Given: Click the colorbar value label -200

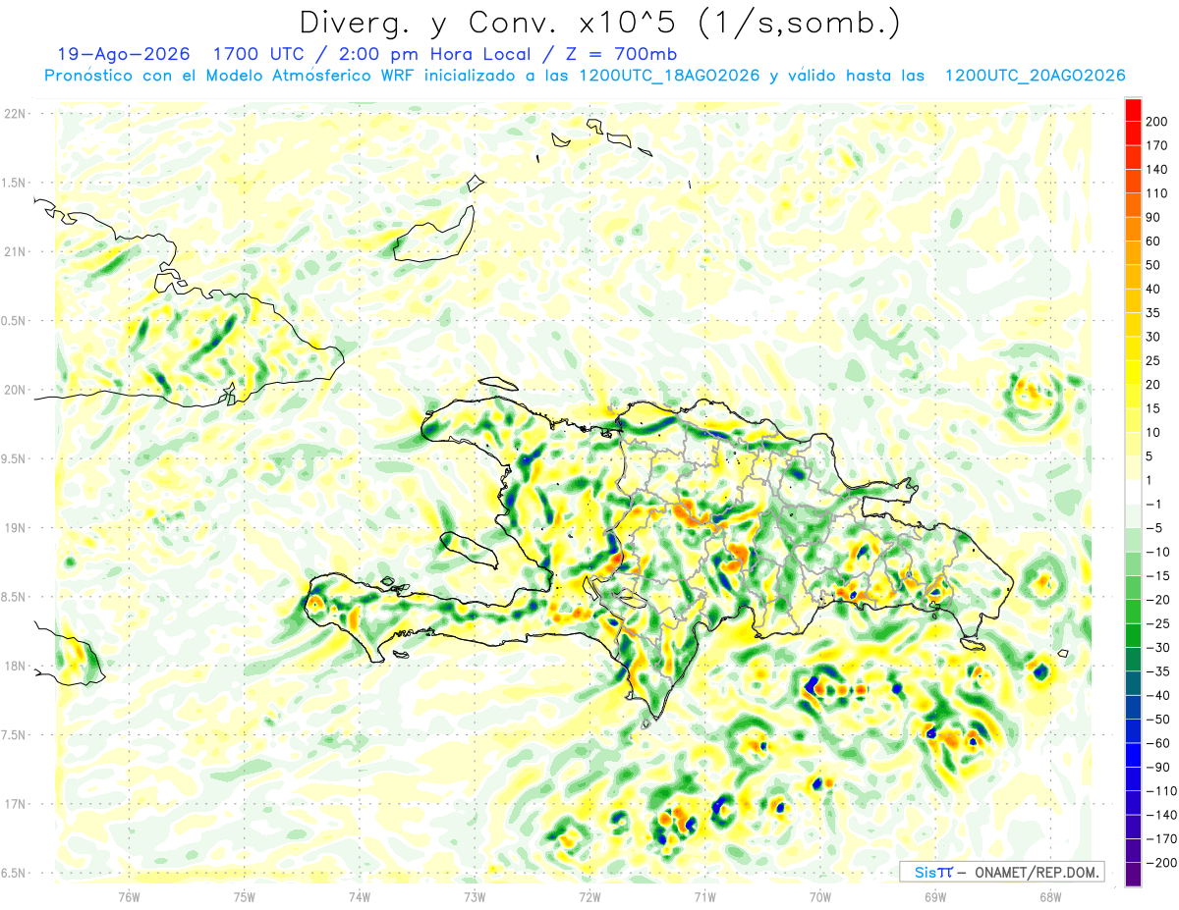Looking at the screenshot, I should (1160, 862).
